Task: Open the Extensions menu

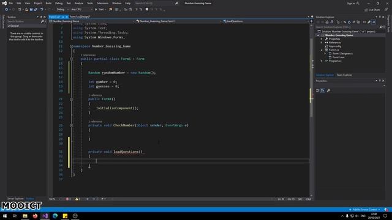Action: point(102,3)
